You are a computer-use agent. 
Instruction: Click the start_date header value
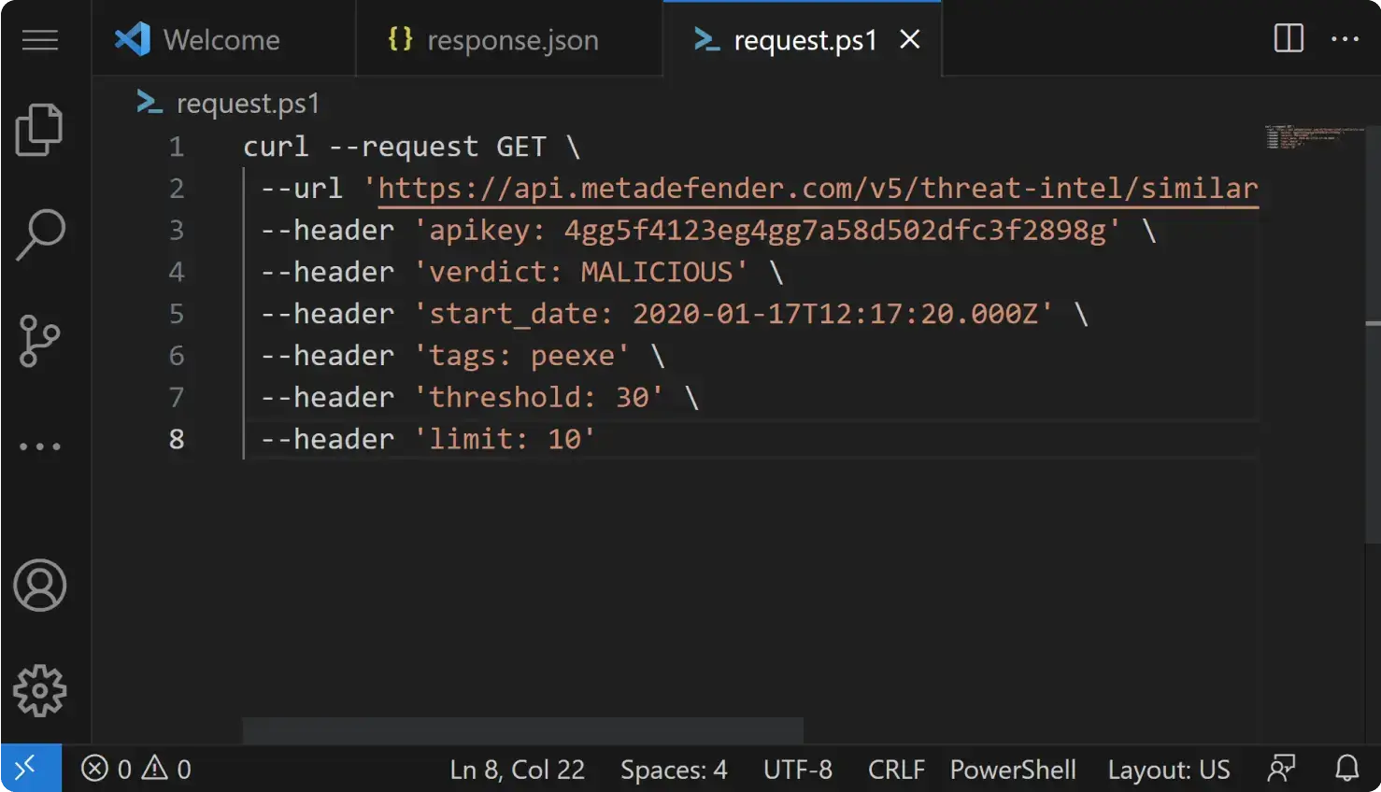[835, 314]
